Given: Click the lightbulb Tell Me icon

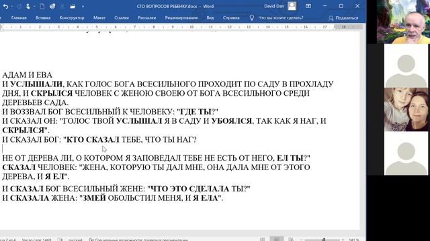Looking at the screenshot, I should [252, 18].
